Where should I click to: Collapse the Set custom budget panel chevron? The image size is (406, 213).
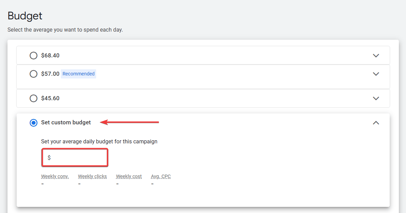coord(376,123)
